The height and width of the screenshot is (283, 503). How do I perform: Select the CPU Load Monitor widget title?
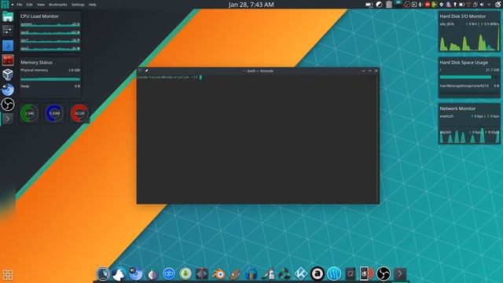point(39,16)
